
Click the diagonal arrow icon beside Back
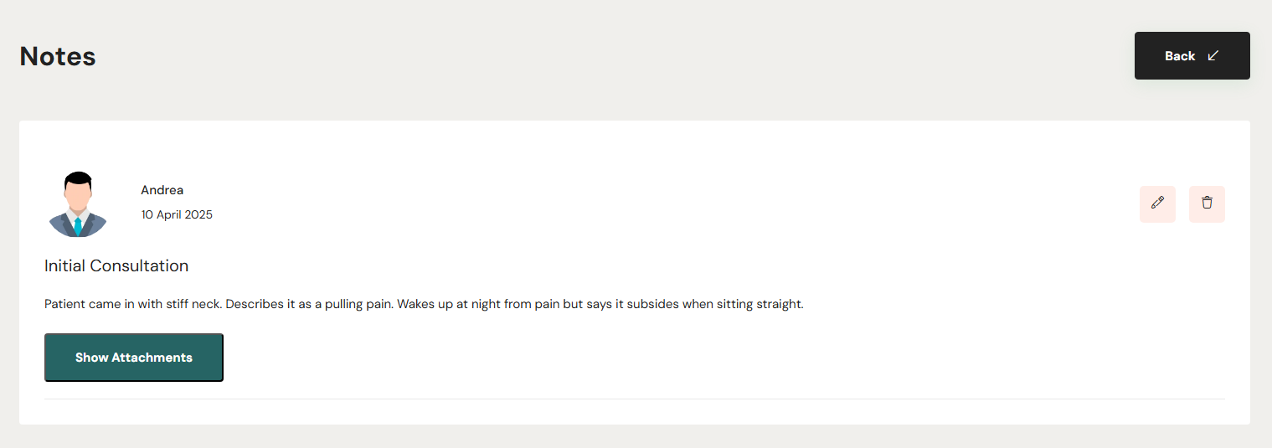click(x=1213, y=56)
